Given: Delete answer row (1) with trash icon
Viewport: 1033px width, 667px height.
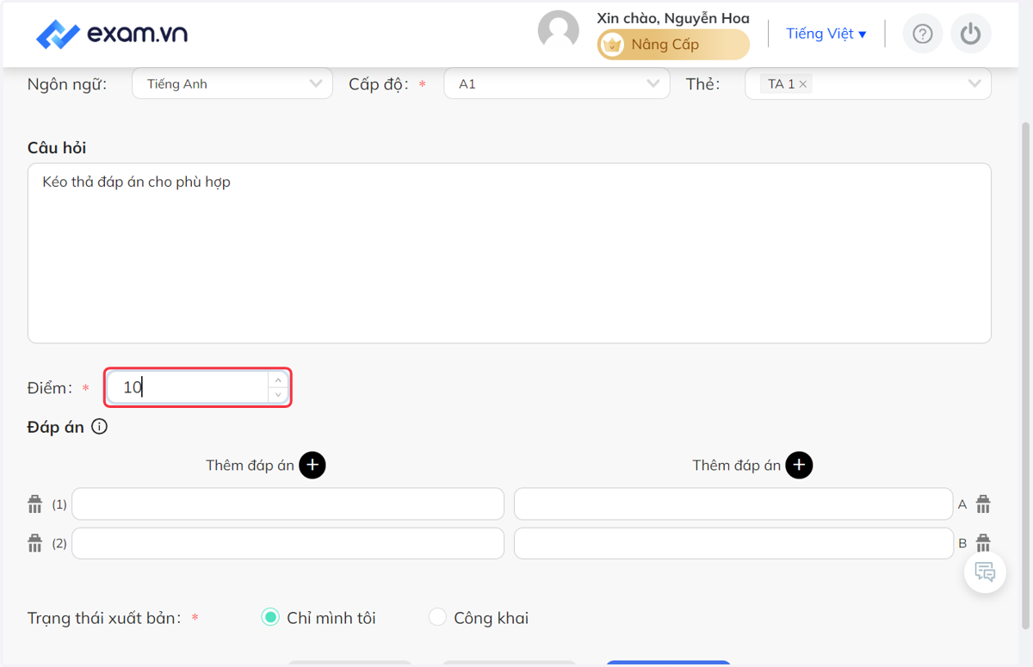Looking at the screenshot, I should click(x=35, y=504).
